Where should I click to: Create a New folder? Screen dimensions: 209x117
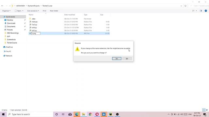click(x=54, y=11)
